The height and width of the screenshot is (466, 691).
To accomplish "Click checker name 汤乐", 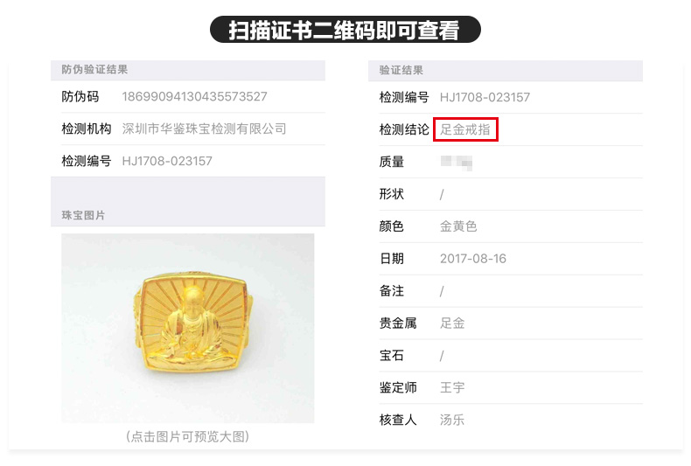I will [452, 420].
